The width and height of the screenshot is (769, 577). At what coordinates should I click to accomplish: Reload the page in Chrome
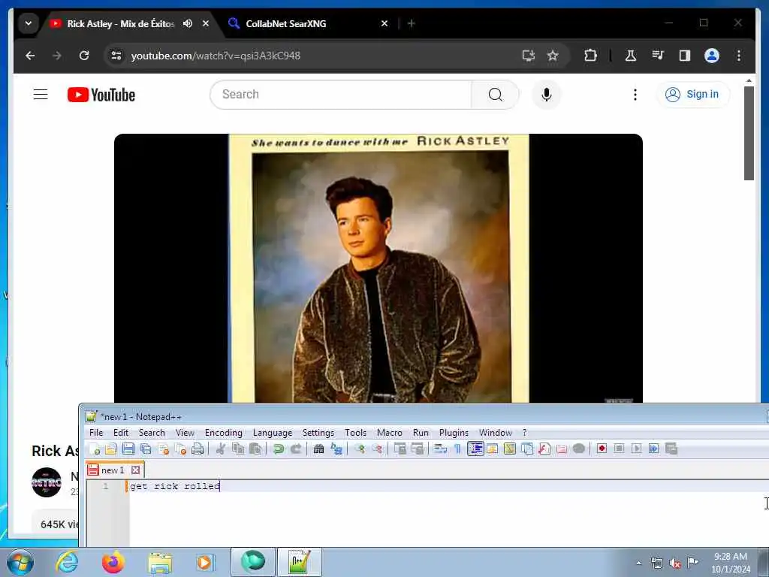(x=84, y=56)
